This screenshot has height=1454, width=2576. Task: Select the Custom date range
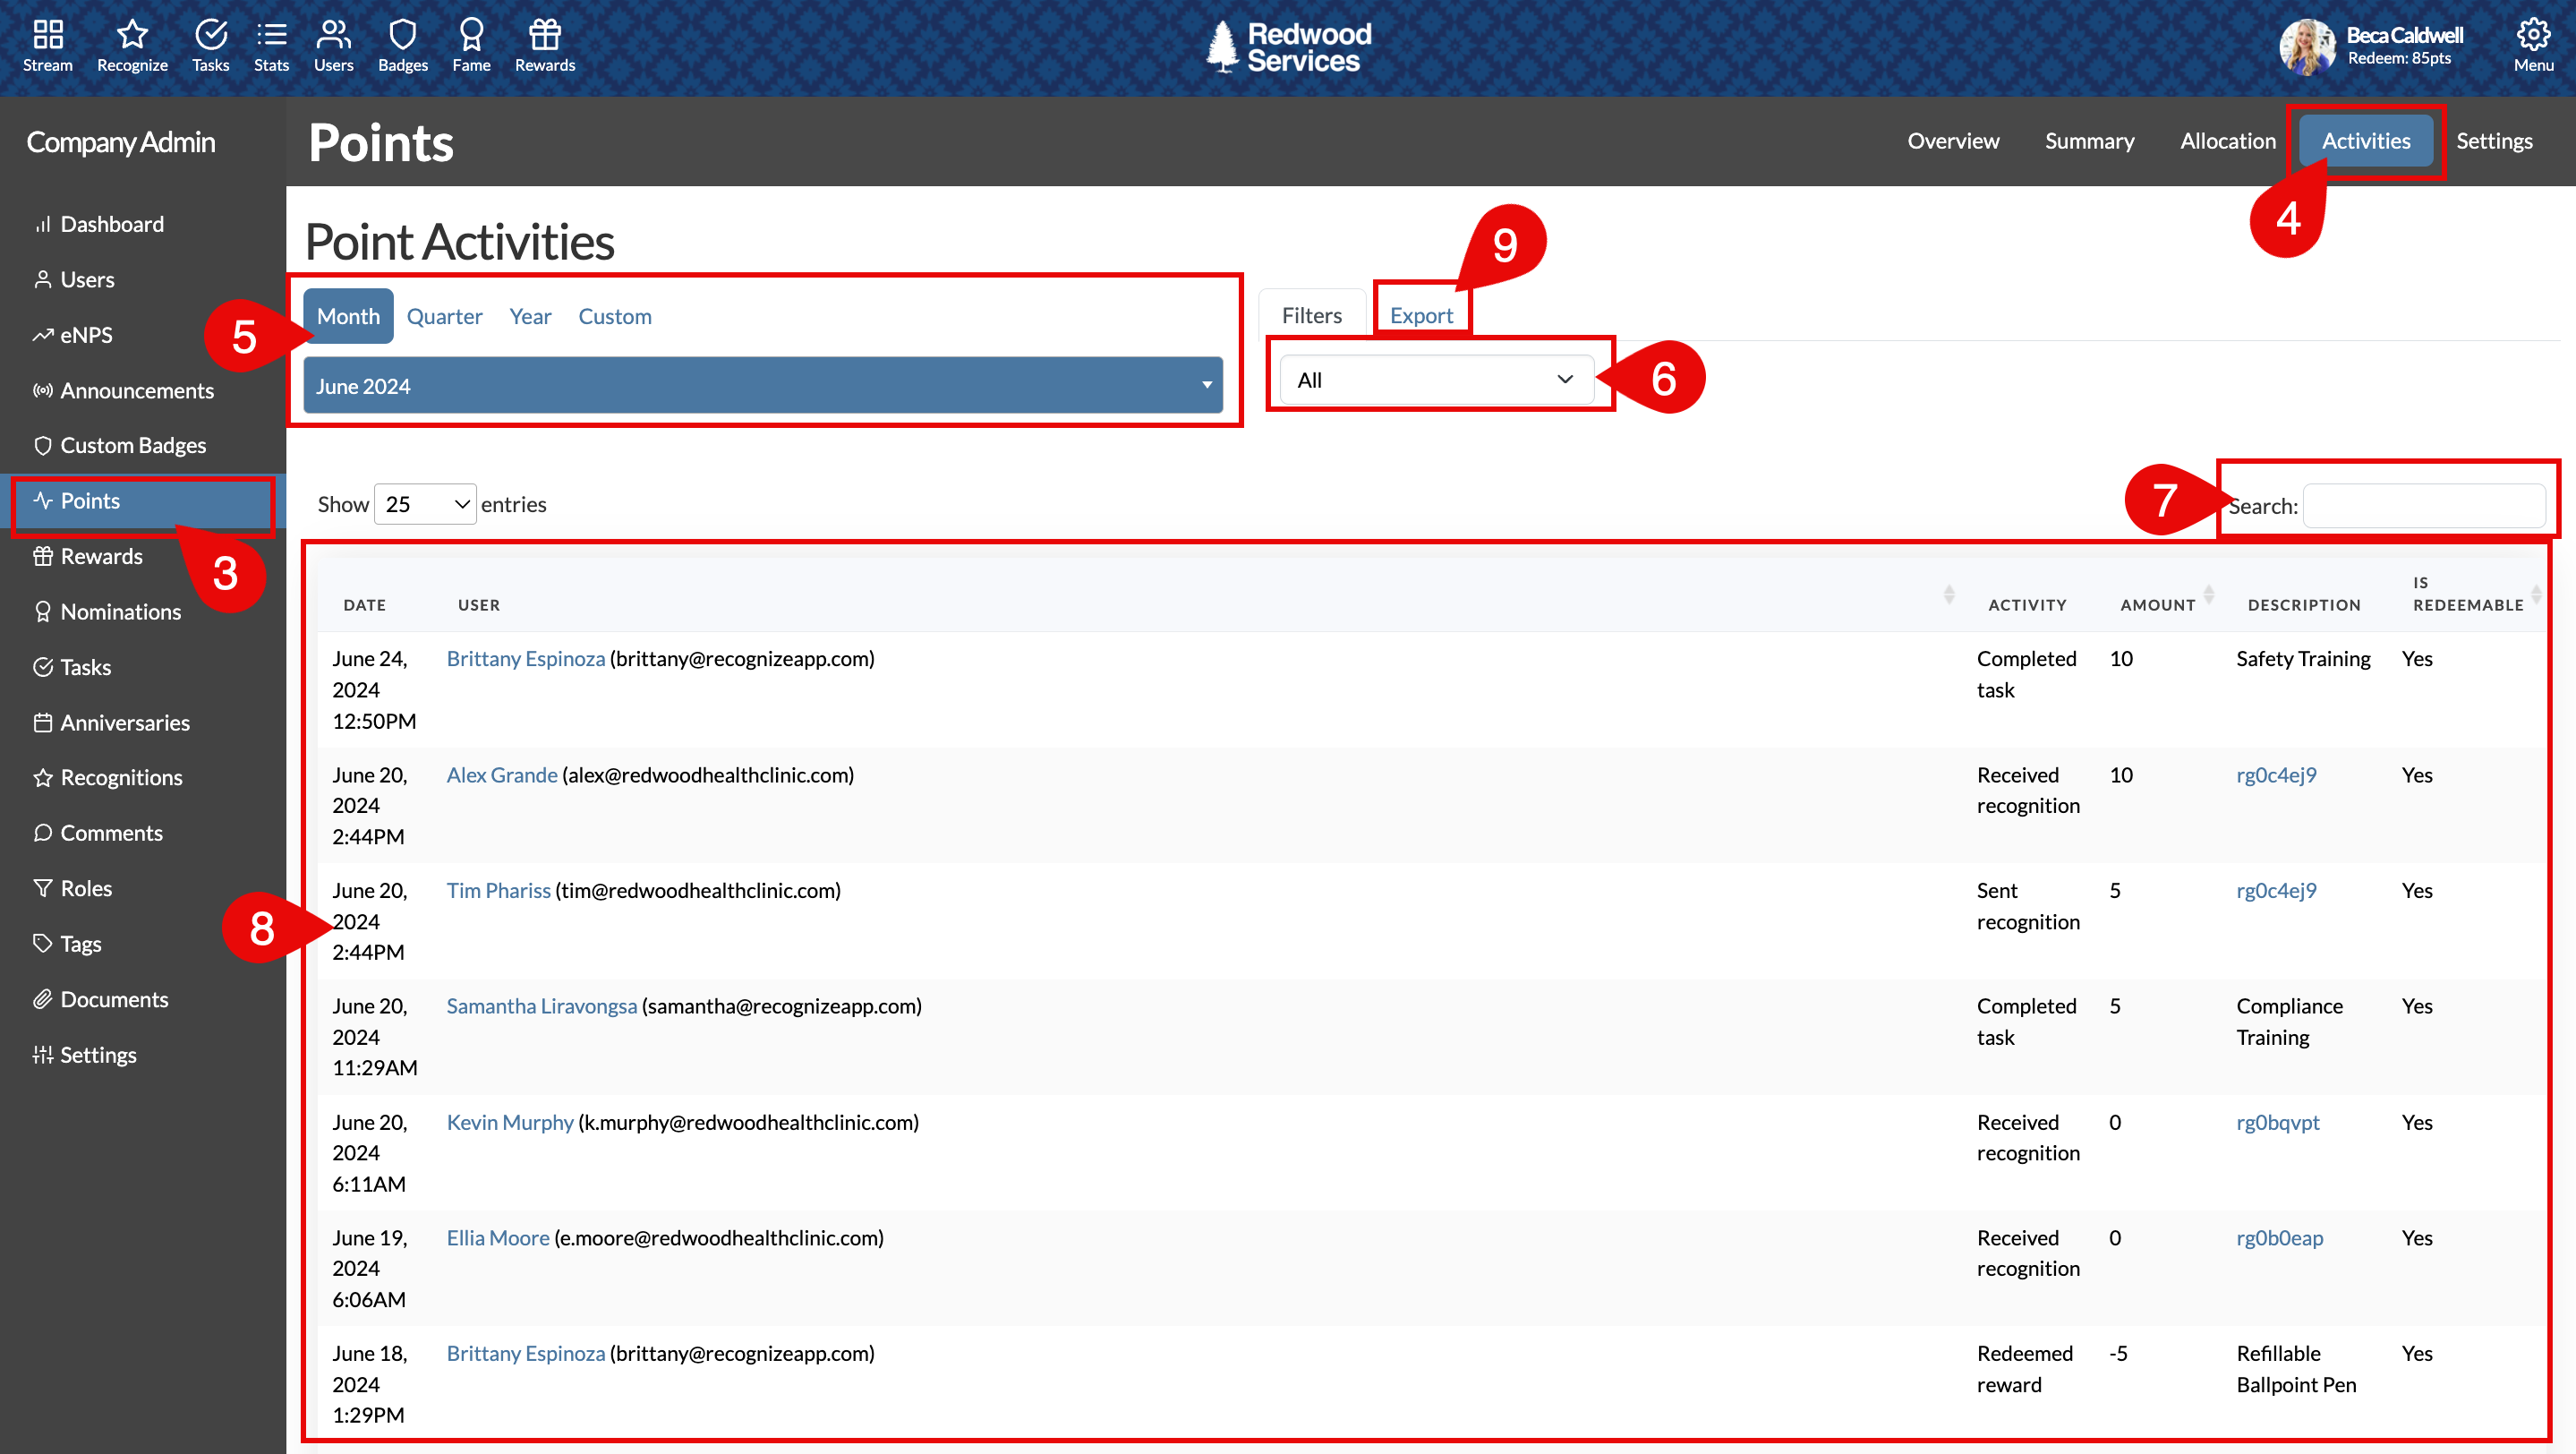pos(615,316)
